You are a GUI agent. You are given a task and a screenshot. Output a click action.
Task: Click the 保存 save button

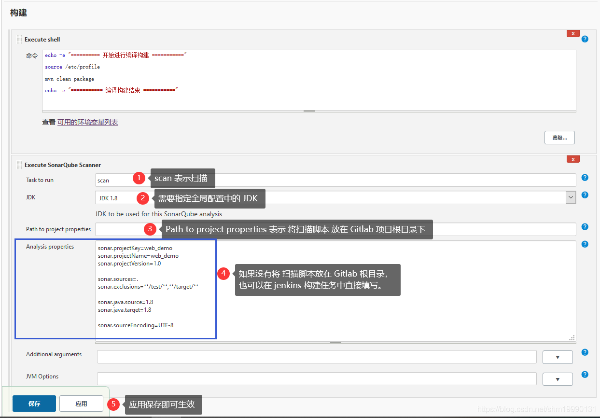34,404
